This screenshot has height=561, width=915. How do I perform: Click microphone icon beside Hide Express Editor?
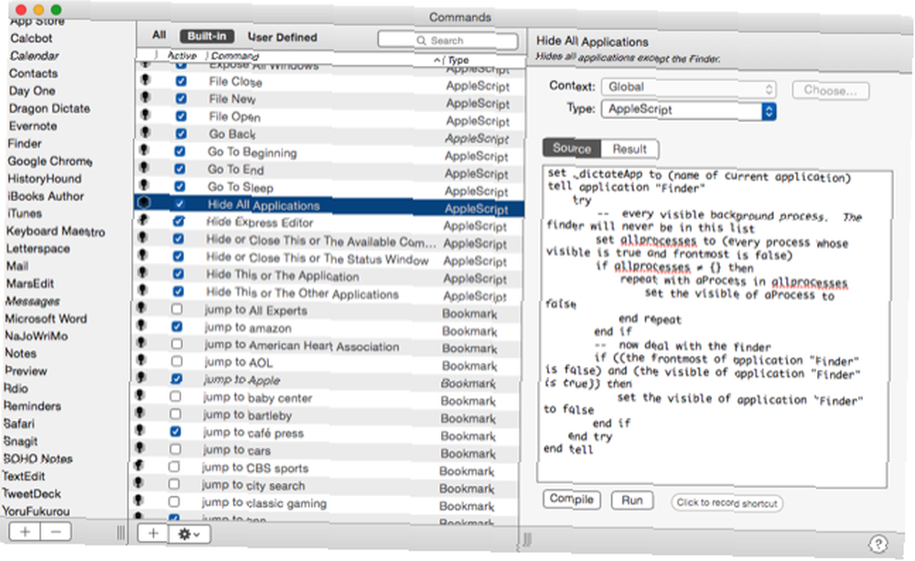[145, 221]
